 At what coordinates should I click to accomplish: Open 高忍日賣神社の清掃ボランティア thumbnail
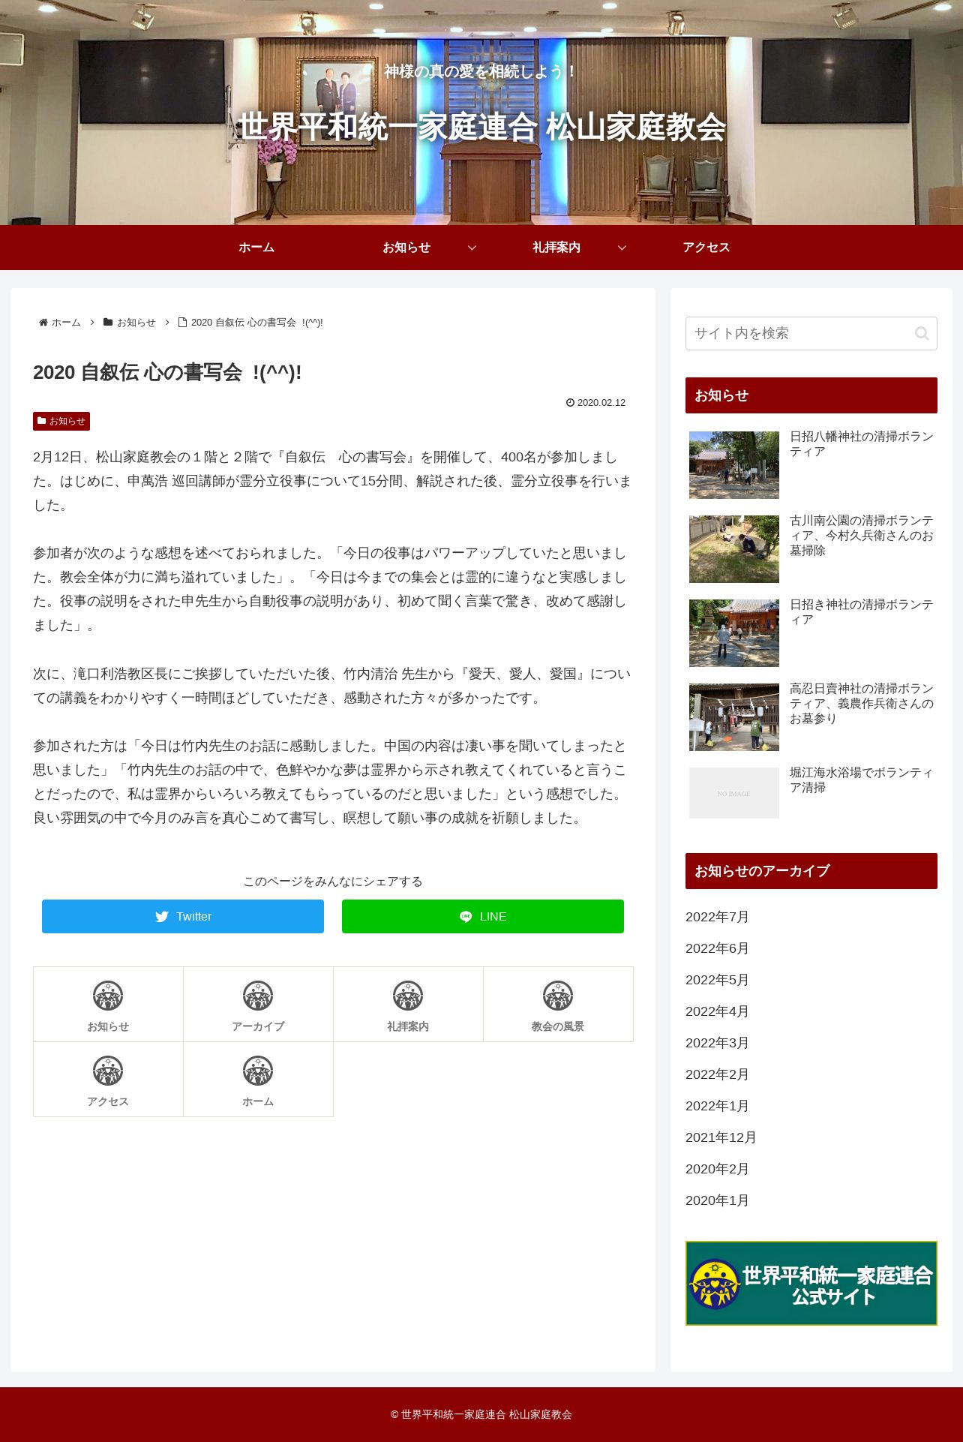[x=734, y=717]
